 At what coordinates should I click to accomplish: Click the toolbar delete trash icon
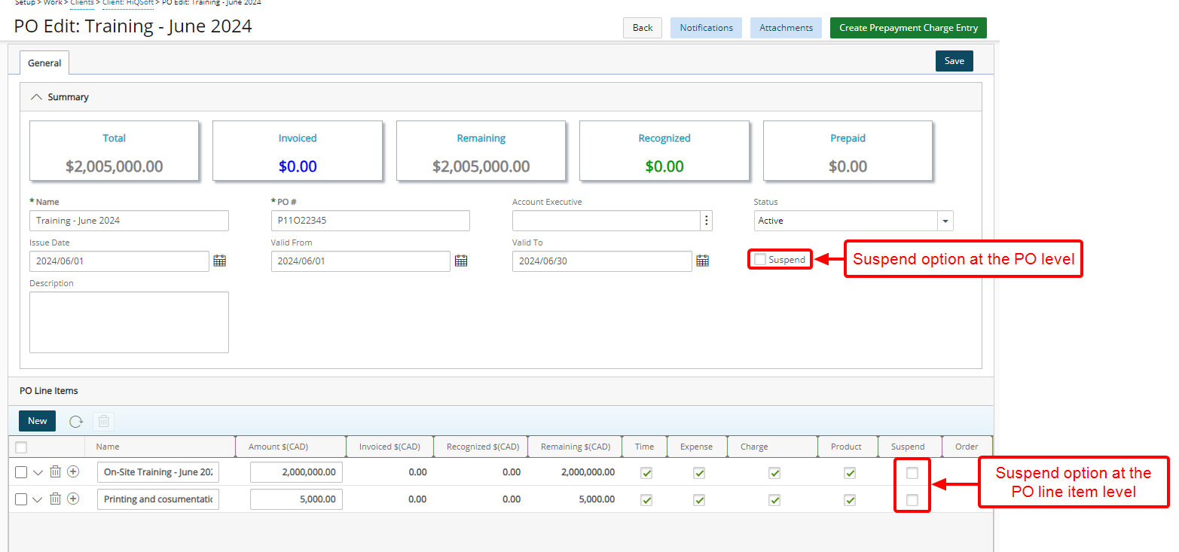pos(104,421)
